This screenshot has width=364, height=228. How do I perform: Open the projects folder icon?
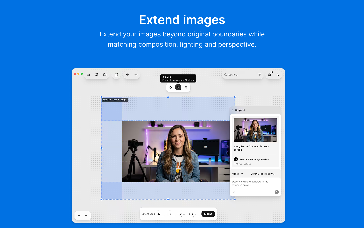click(105, 75)
